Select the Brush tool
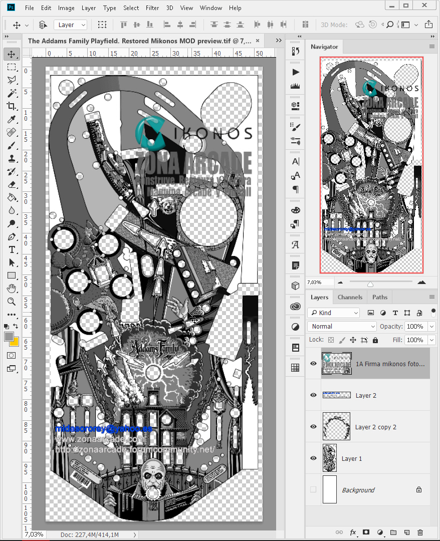Image resolution: width=440 pixels, height=541 pixels. [x=12, y=146]
